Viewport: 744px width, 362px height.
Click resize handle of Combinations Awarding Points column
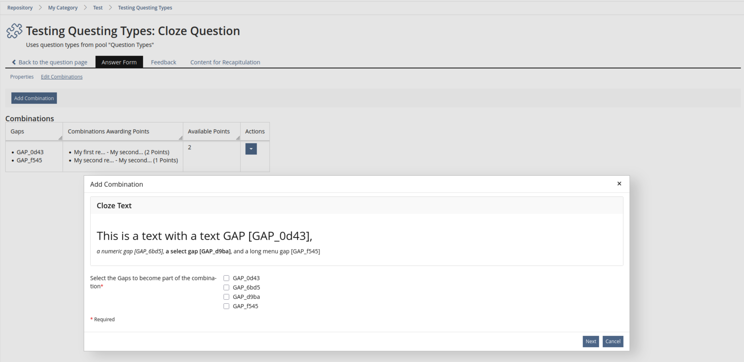coord(180,138)
